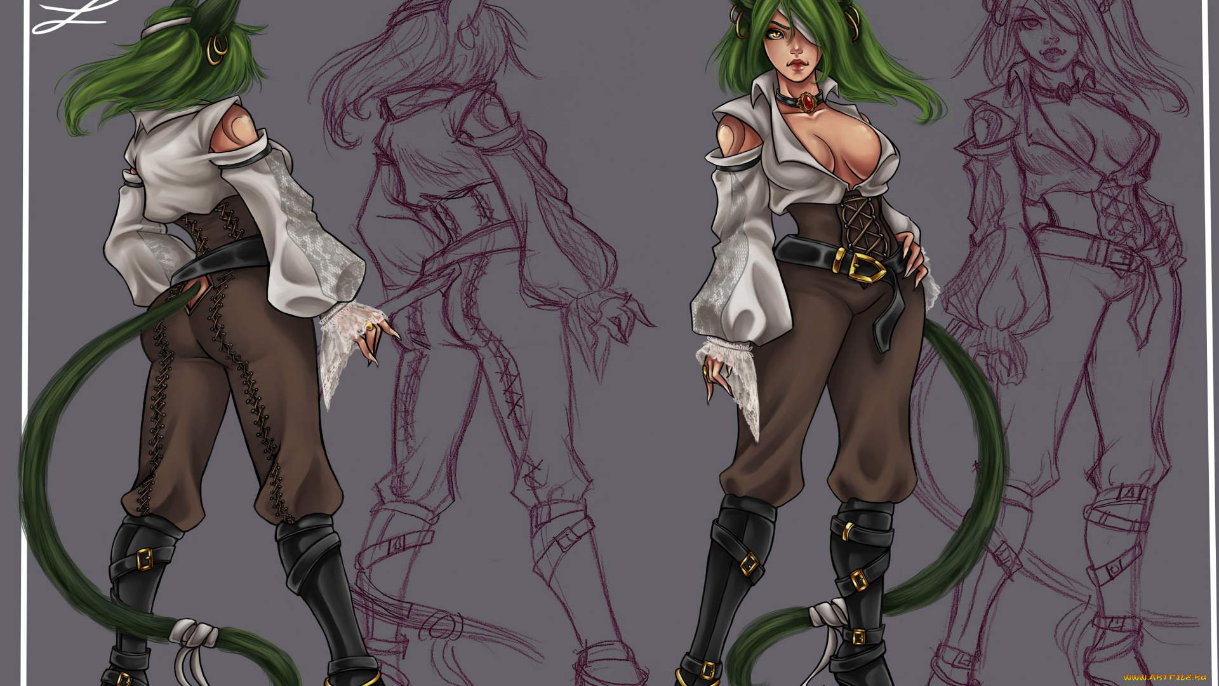Click the red gem on the choker
The height and width of the screenshot is (686, 1219).
pos(807,102)
